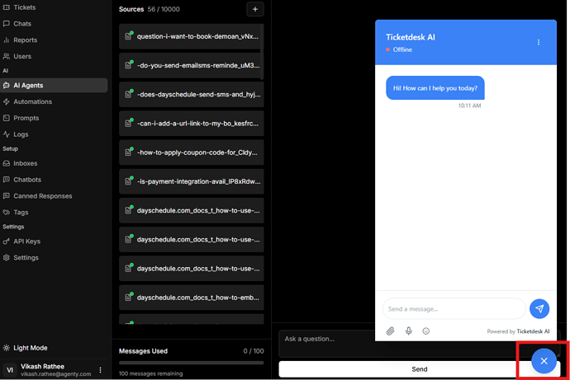The height and width of the screenshot is (380, 570).
Task: Start voice input with microphone icon
Action: 409,331
